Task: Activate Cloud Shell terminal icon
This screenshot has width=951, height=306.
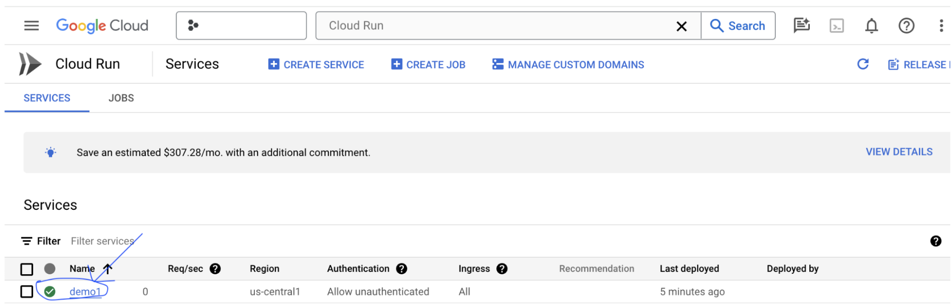Action: pos(836,26)
